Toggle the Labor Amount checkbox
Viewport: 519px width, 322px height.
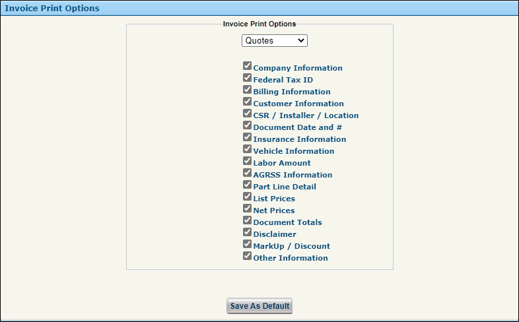[247, 161]
